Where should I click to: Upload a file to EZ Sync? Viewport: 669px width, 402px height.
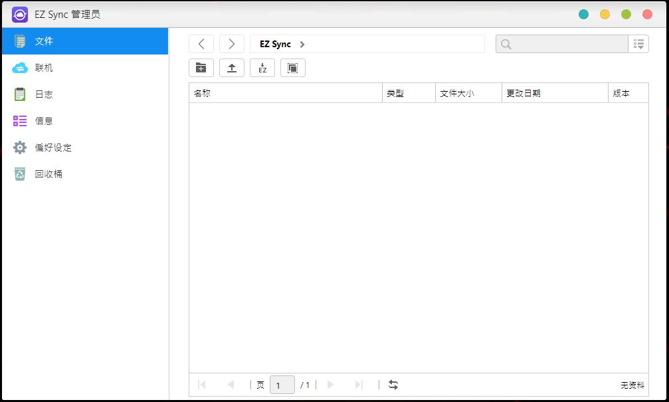[232, 68]
